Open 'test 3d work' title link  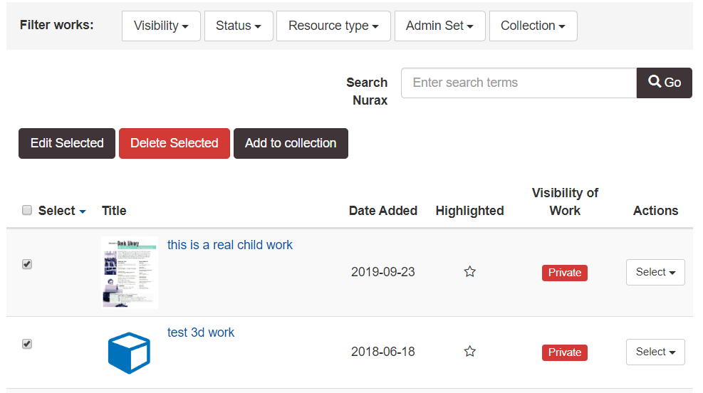coord(201,332)
